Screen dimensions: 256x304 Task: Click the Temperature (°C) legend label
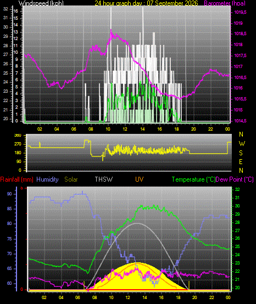[x=194, y=179]
